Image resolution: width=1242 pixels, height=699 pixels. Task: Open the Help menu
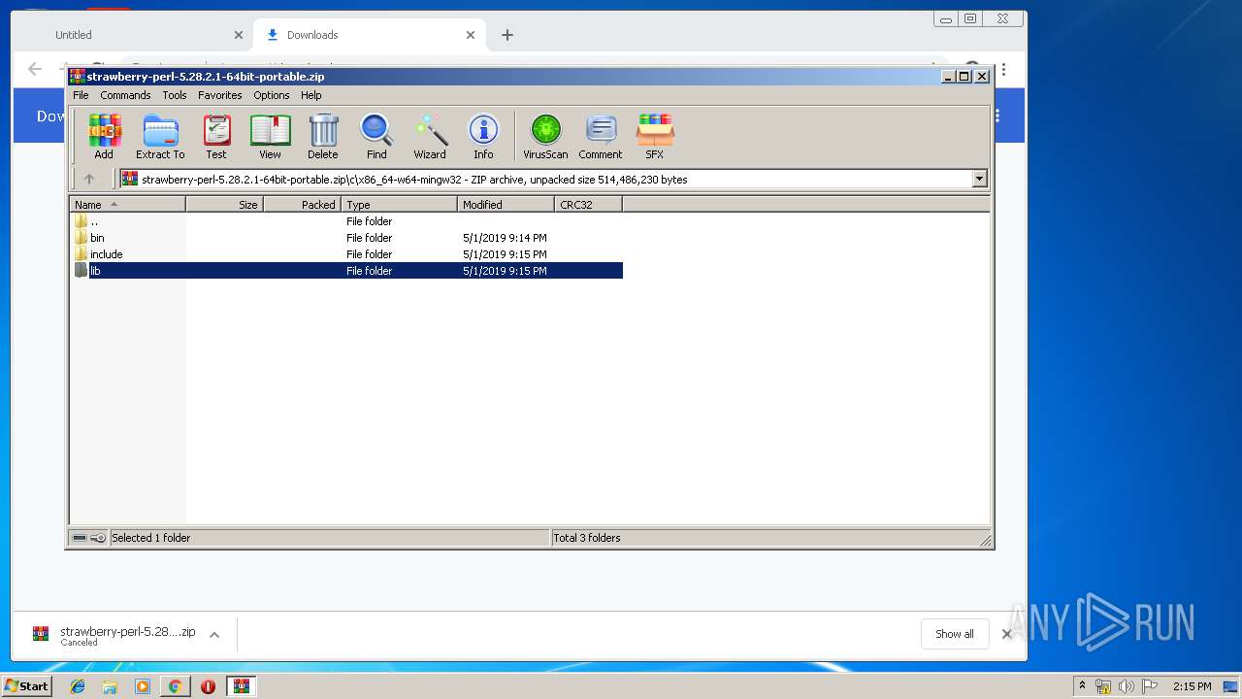point(310,95)
